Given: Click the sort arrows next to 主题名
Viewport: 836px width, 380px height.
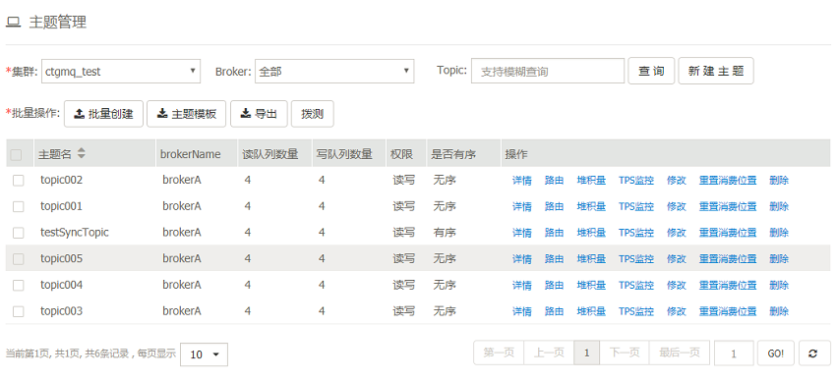Looking at the screenshot, I should (81, 154).
